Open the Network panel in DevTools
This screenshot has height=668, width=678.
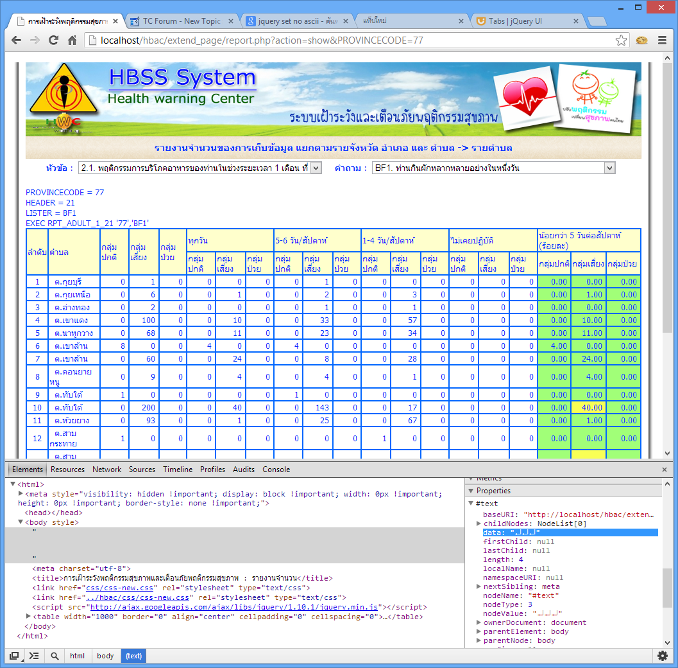coord(107,470)
